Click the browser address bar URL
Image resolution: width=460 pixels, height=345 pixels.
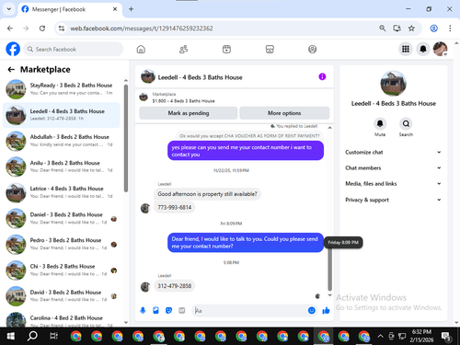[x=142, y=29]
